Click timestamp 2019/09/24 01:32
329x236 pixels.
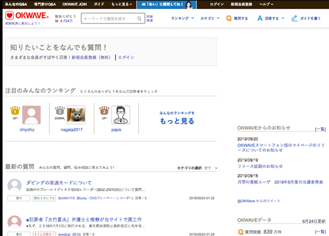(x=202, y=198)
